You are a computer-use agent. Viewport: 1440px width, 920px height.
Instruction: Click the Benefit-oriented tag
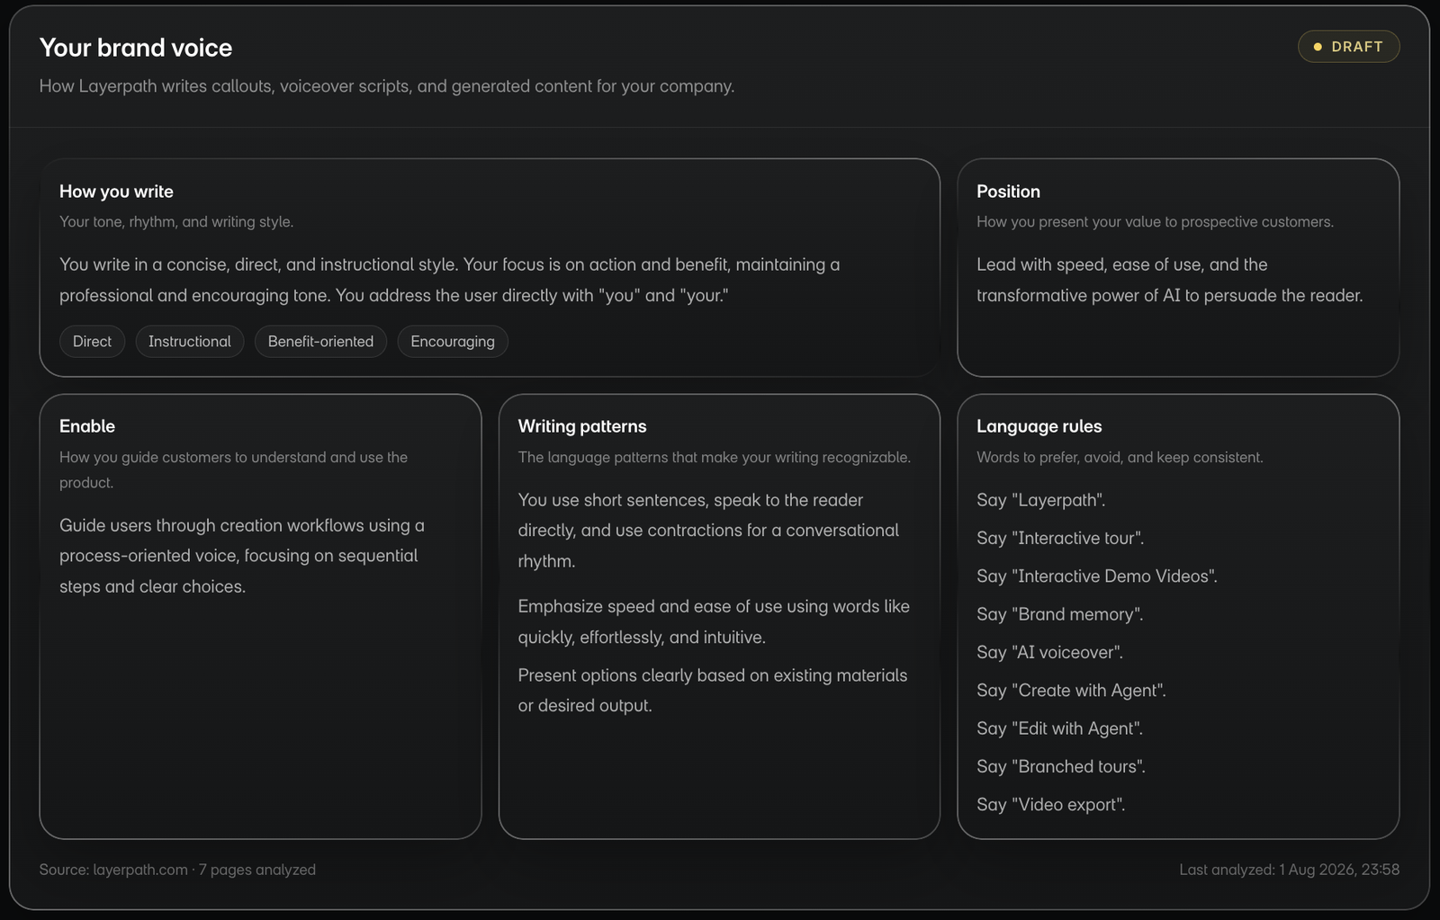coord(320,342)
